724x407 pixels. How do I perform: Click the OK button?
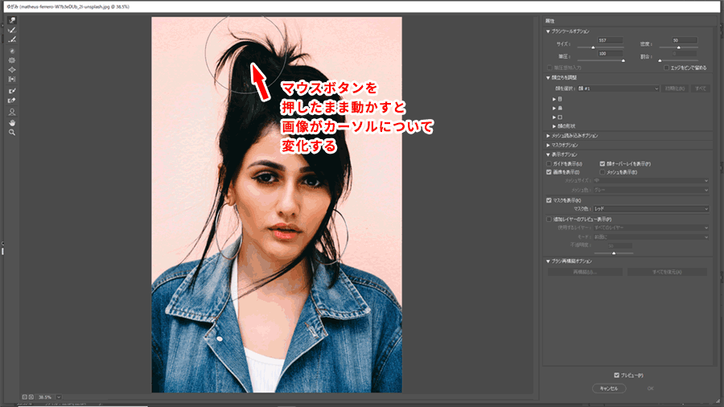(x=650, y=388)
